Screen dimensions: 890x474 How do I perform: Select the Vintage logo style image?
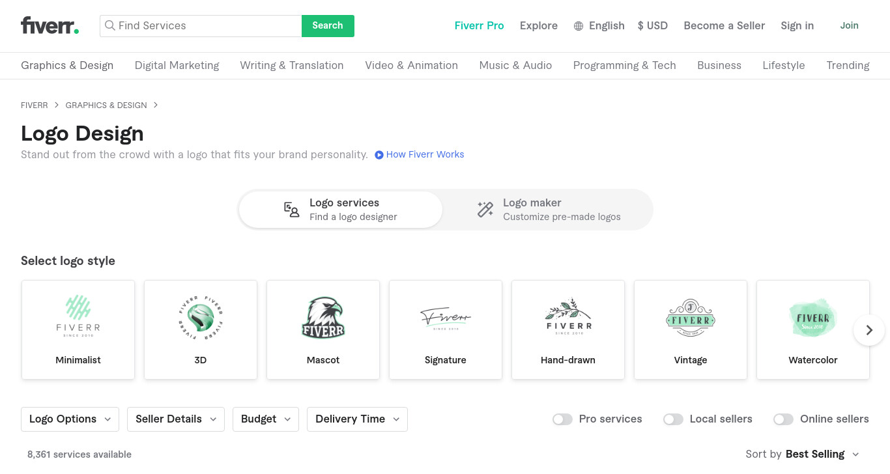click(x=691, y=318)
